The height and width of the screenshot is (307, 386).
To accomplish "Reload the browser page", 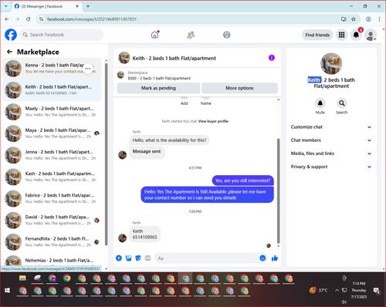I will pos(29,19).
